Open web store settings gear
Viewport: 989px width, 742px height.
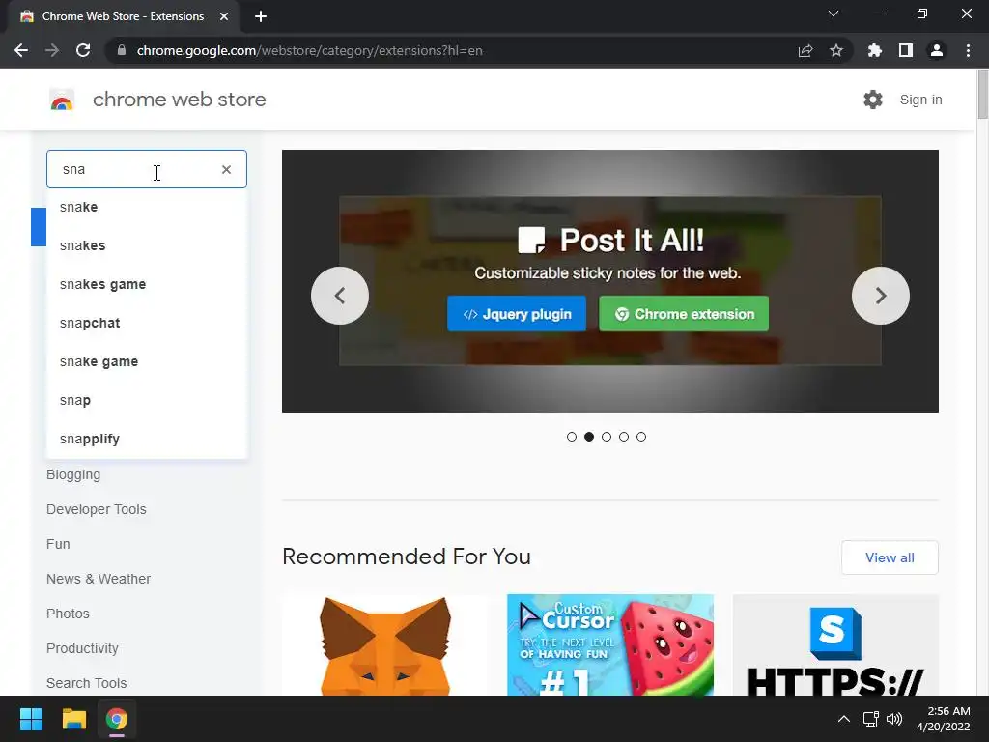873,100
